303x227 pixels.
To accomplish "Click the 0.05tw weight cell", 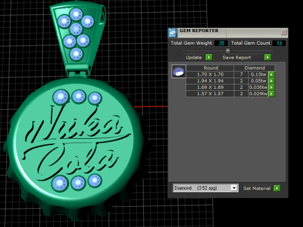I will [x=258, y=81].
